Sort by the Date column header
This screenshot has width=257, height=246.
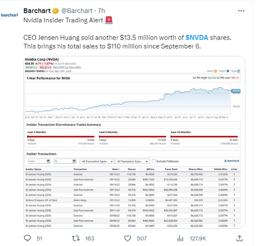click(x=116, y=169)
